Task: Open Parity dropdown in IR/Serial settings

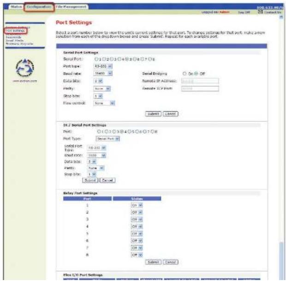Action: 96,168
